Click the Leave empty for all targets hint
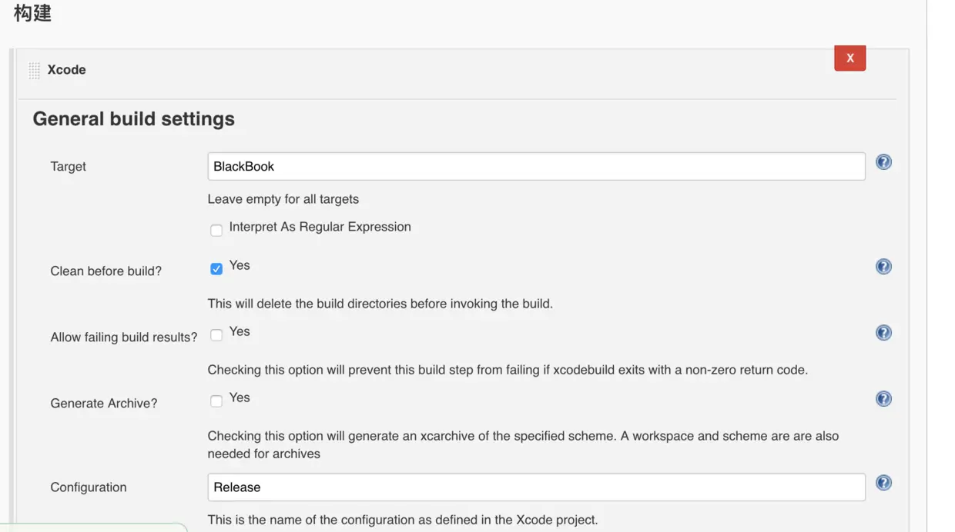955x532 pixels. click(x=283, y=199)
